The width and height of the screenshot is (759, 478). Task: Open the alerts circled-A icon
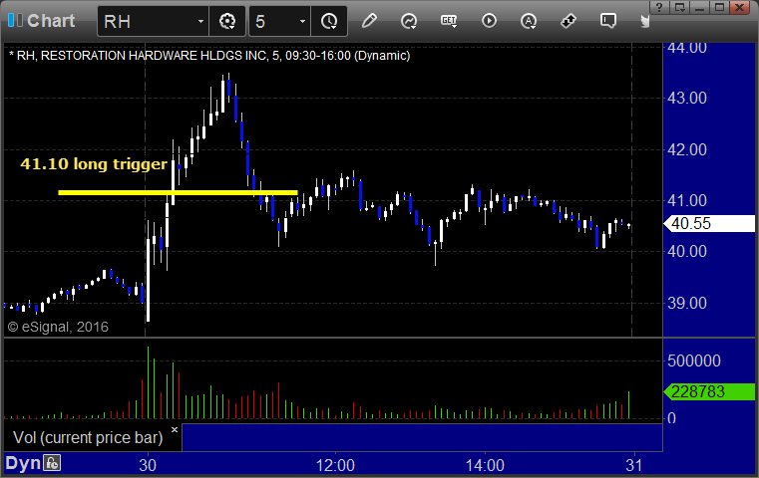pos(528,21)
